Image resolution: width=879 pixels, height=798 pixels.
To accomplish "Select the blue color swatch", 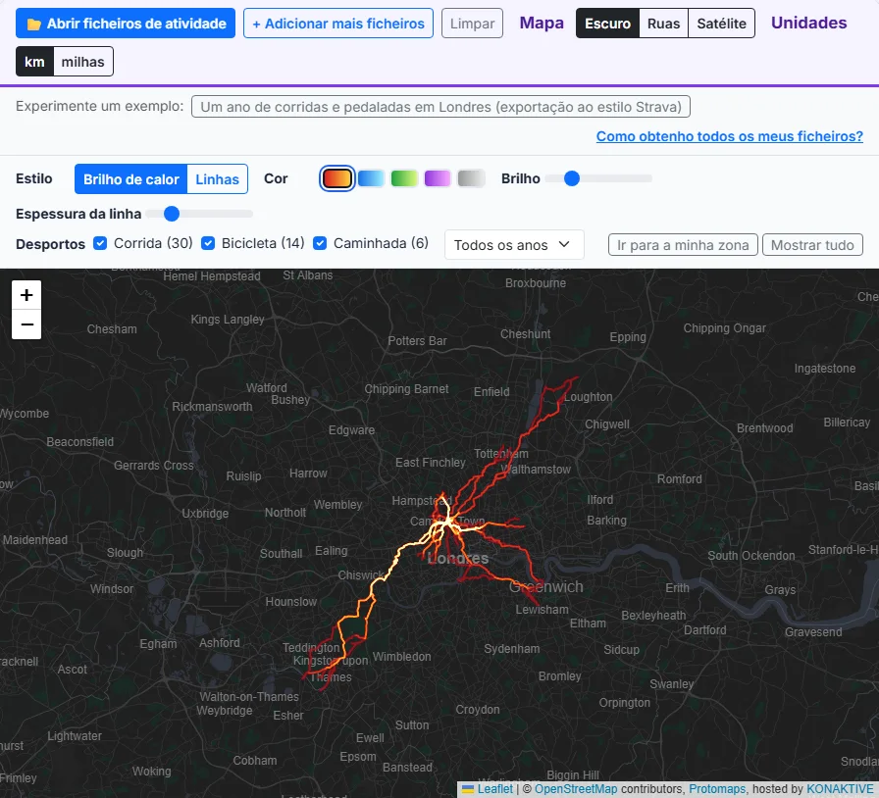I will (x=371, y=178).
